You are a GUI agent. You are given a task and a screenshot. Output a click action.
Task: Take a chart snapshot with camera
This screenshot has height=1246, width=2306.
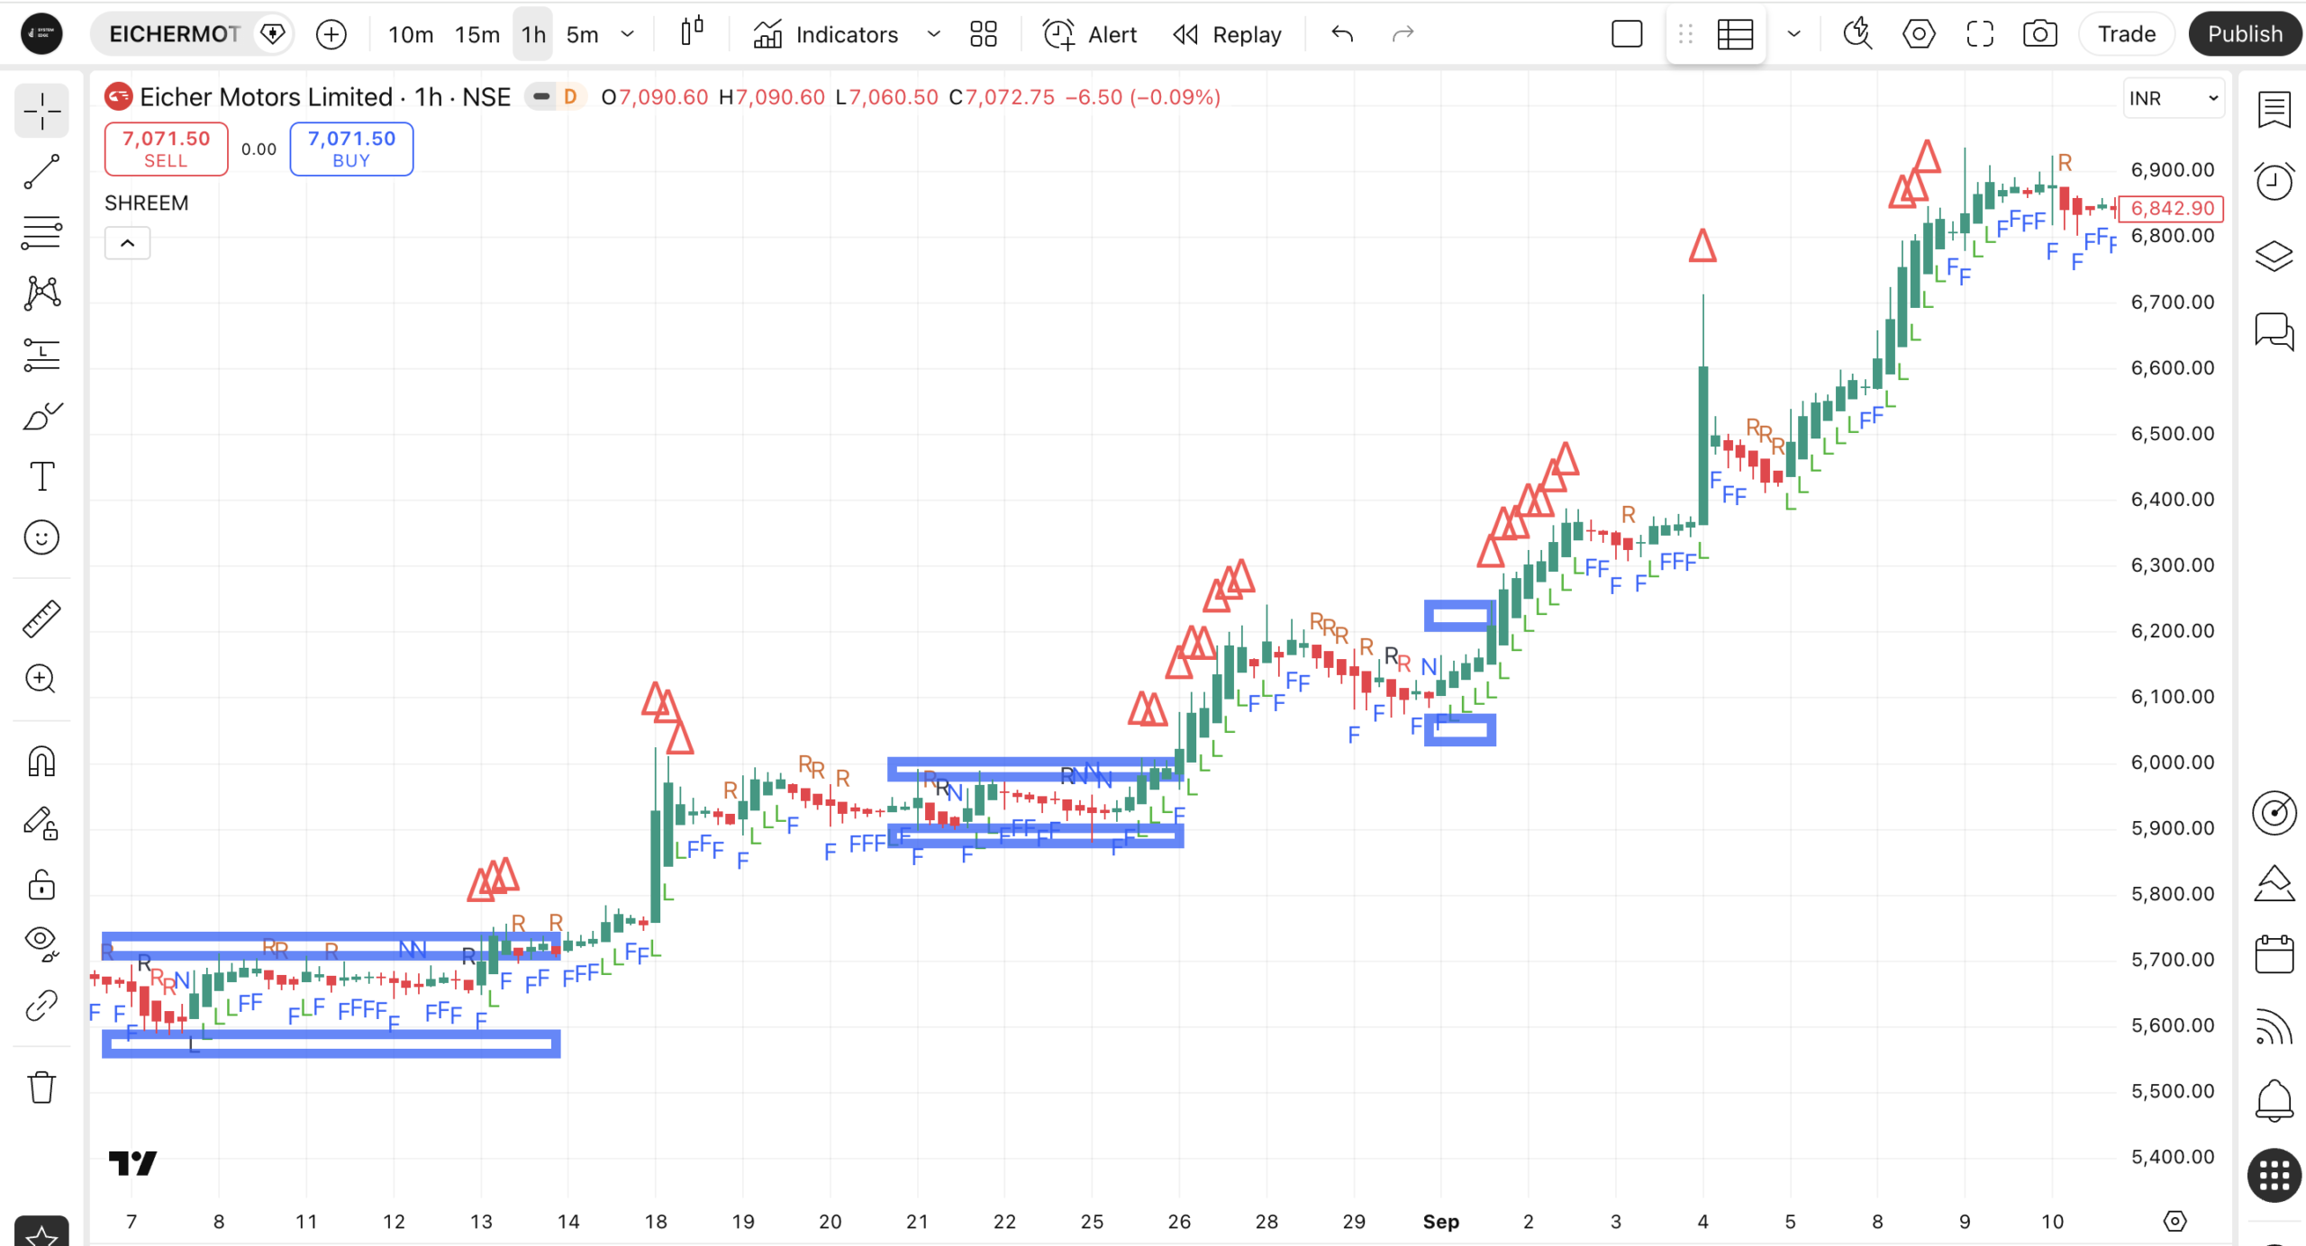pyautogui.click(x=2040, y=34)
